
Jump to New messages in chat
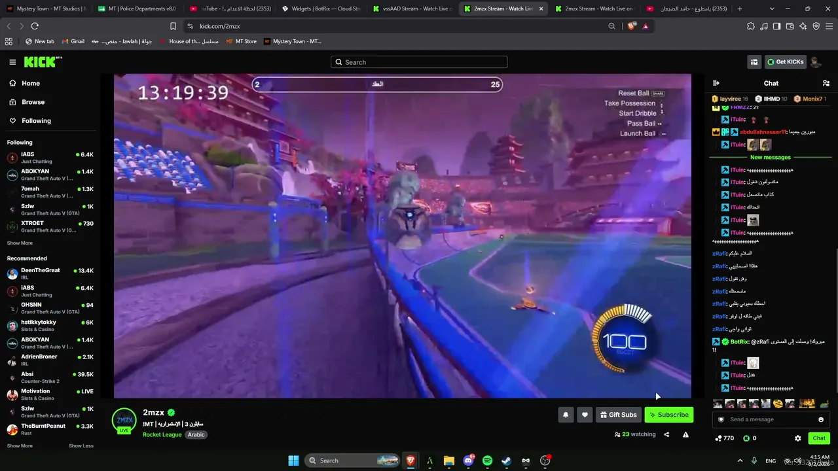click(771, 158)
